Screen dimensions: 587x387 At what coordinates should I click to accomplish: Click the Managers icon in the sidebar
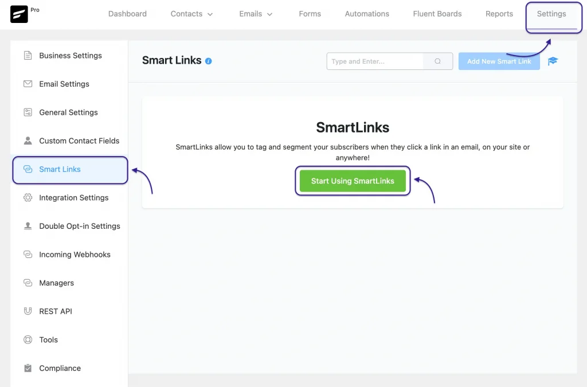click(27, 282)
